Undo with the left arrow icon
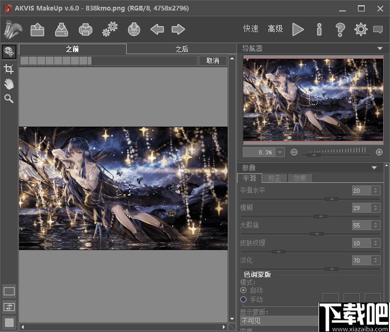 point(157,29)
